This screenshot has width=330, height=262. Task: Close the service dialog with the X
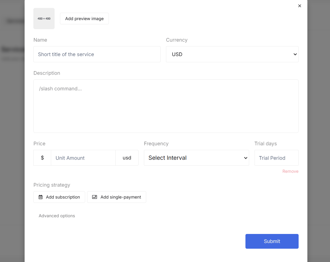[x=299, y=6]
